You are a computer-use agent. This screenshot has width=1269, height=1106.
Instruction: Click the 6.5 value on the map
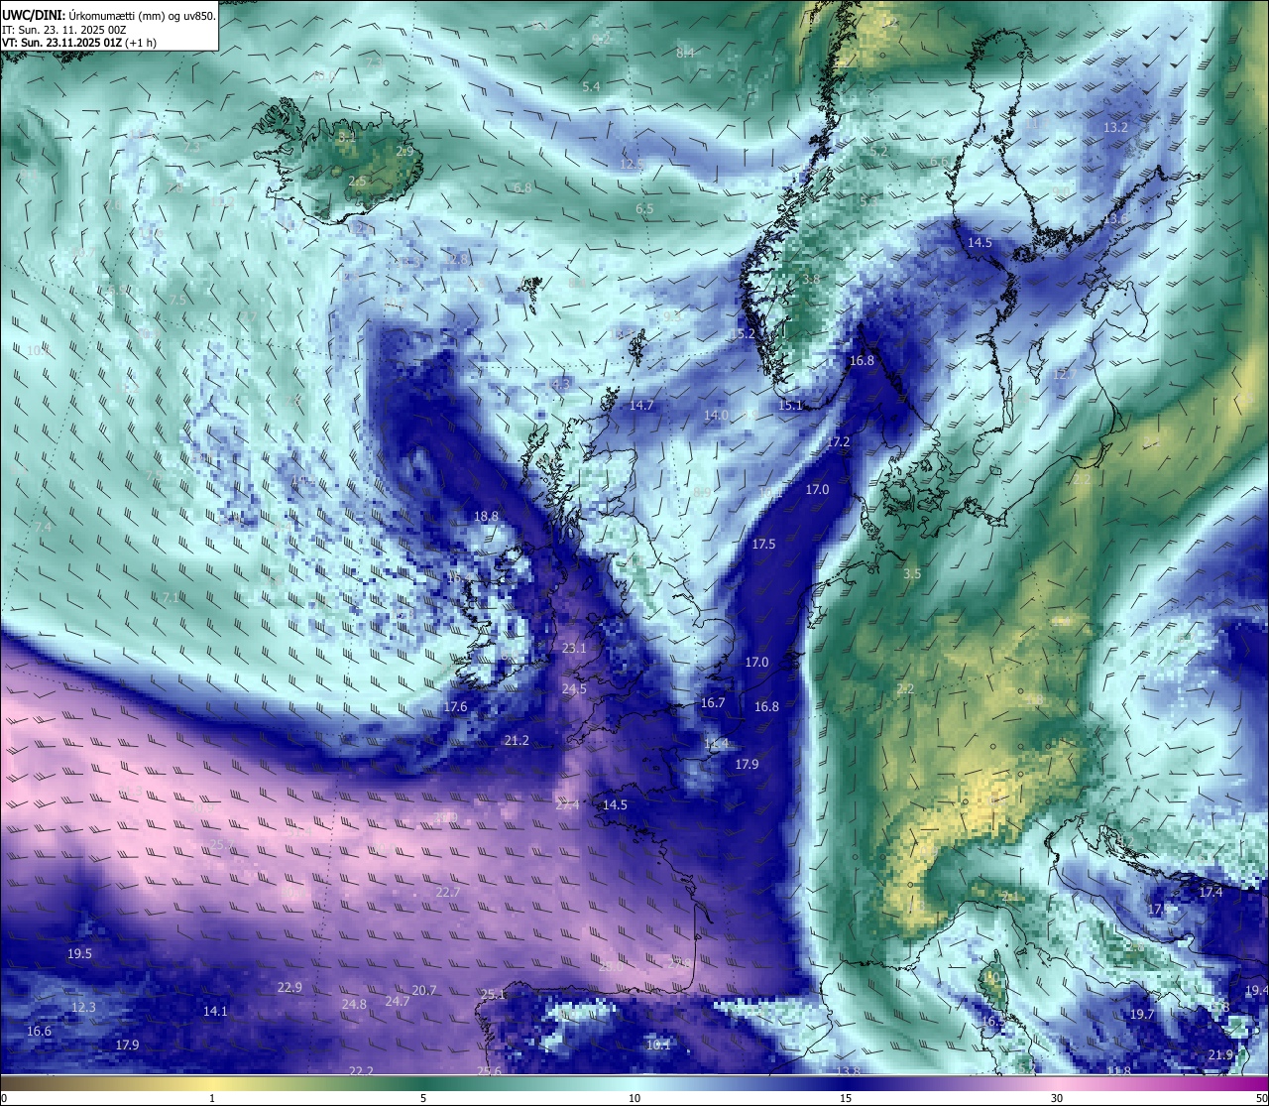click(644, 208)
